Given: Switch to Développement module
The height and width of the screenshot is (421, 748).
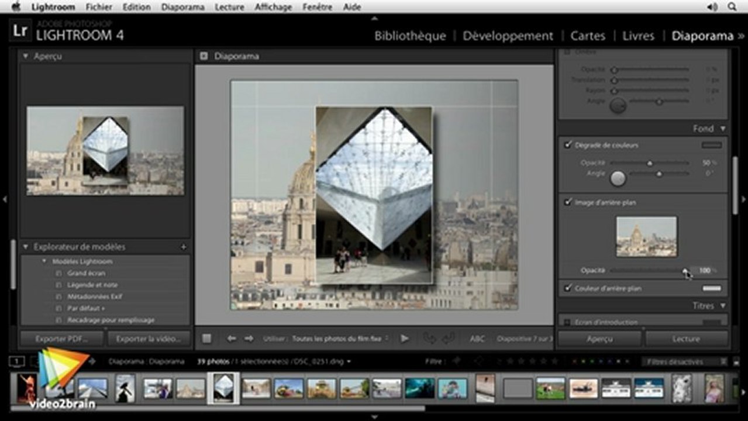Looking at the screenshot, I should click(x=508, y=36).
